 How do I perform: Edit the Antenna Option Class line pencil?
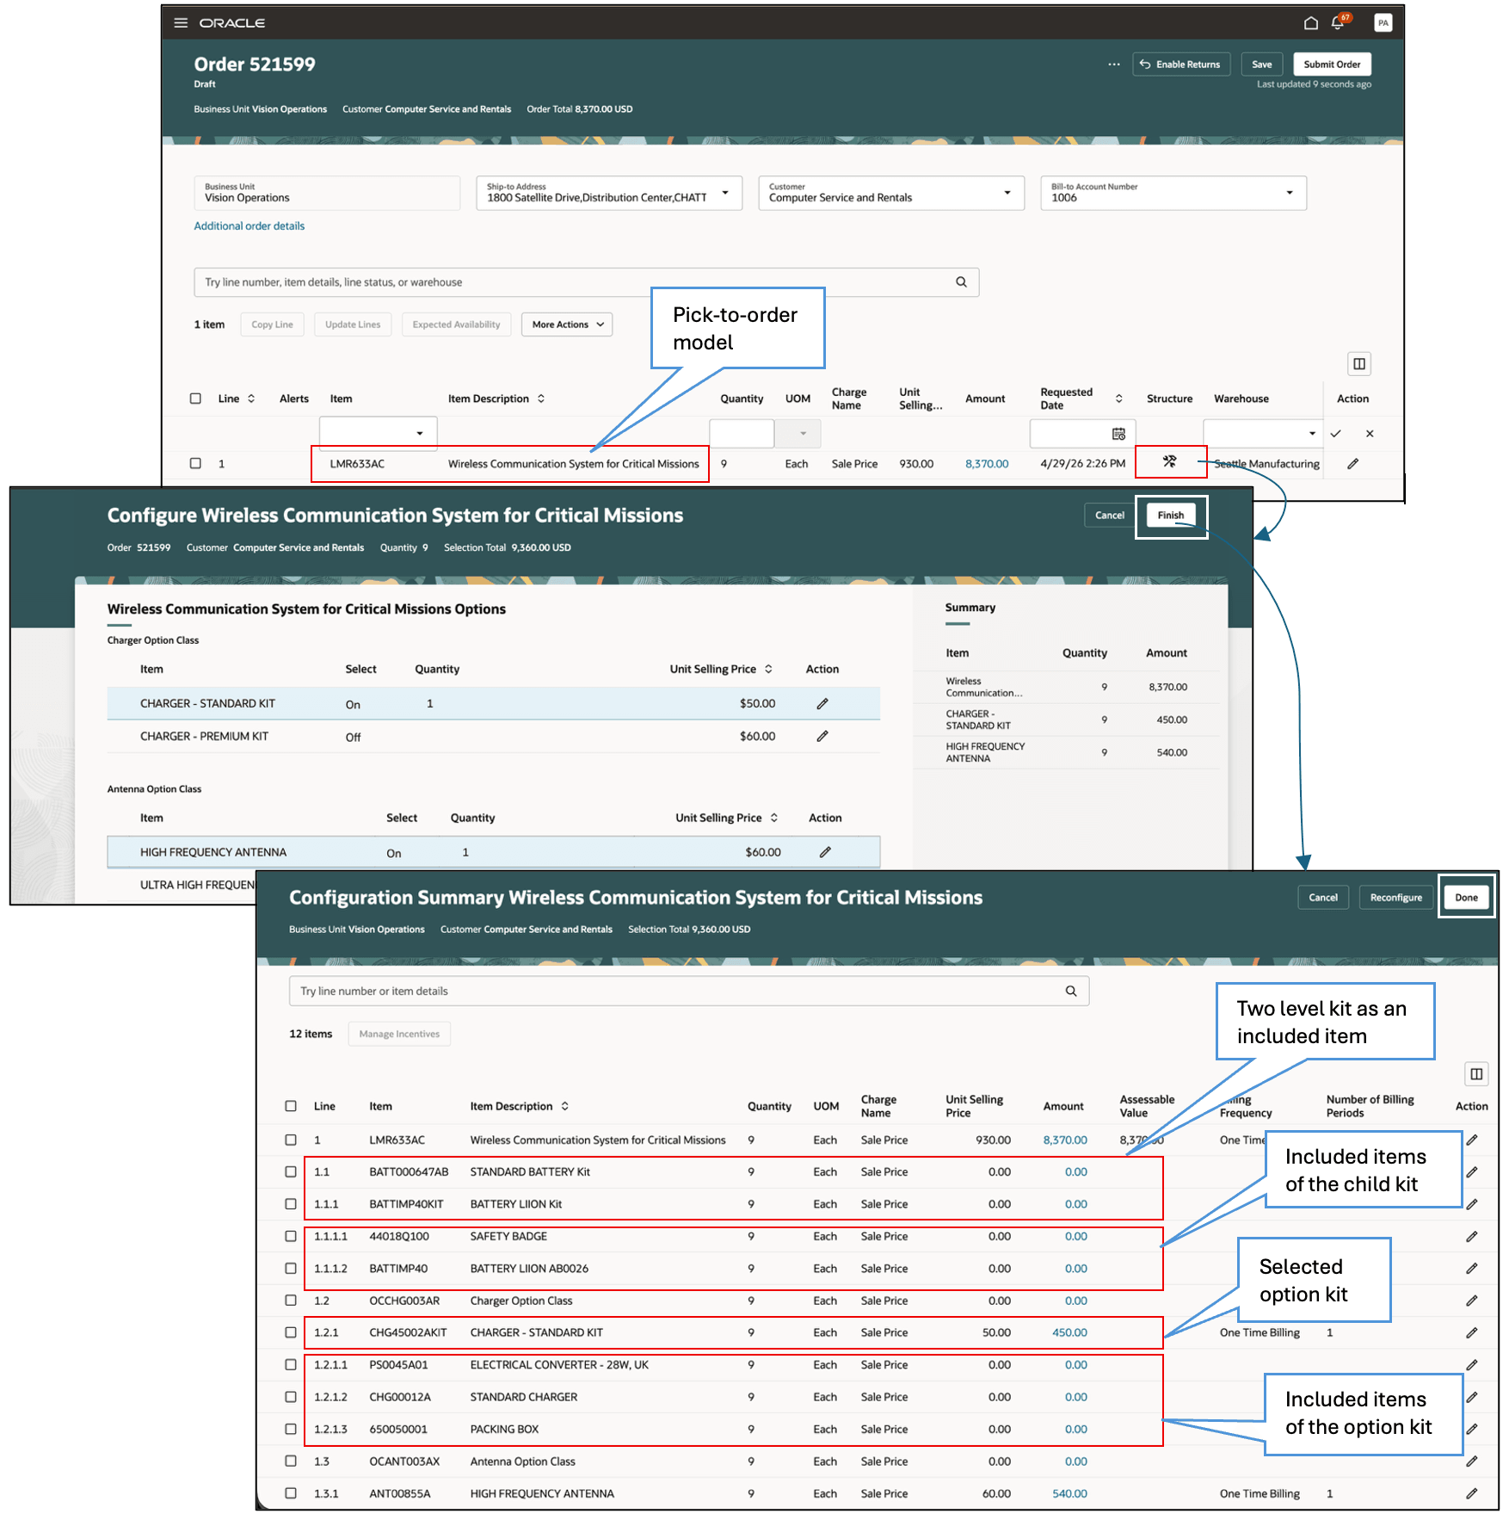click(x=1472, y=1461)
